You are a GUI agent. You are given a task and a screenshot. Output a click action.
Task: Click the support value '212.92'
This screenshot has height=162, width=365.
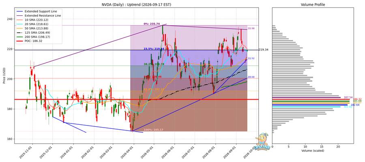[x=251, y=58]
